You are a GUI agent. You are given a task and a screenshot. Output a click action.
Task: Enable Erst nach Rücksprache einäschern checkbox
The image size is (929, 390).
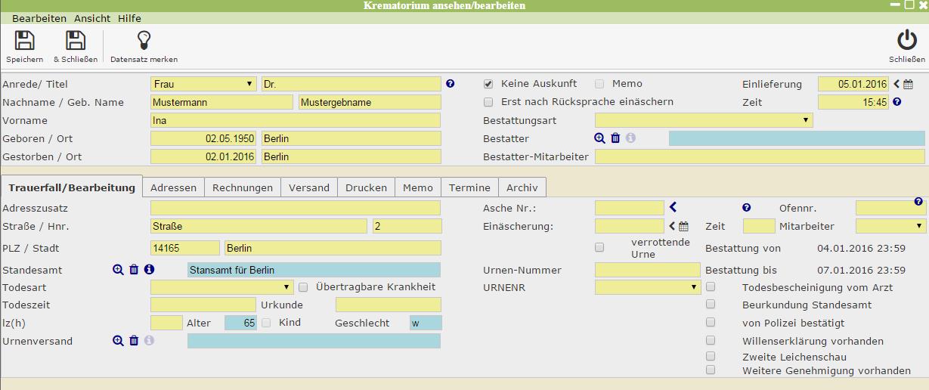488,102
